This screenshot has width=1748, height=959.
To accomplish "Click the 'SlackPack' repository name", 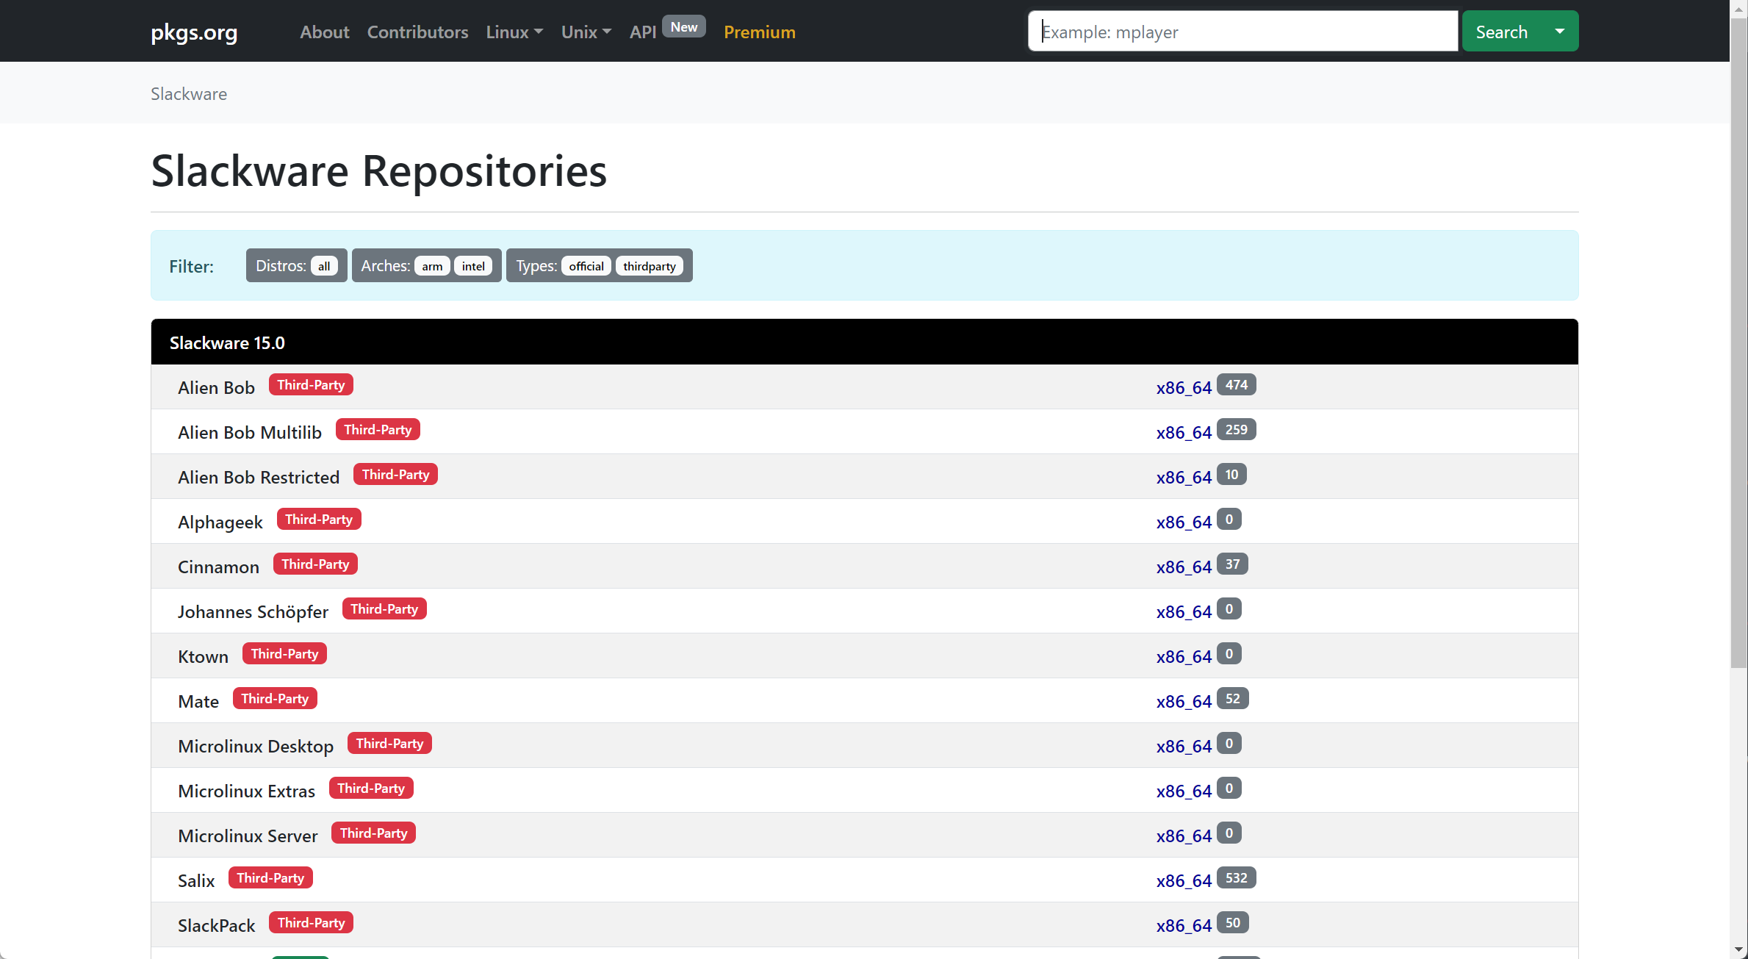I will (x=216, y=926).
